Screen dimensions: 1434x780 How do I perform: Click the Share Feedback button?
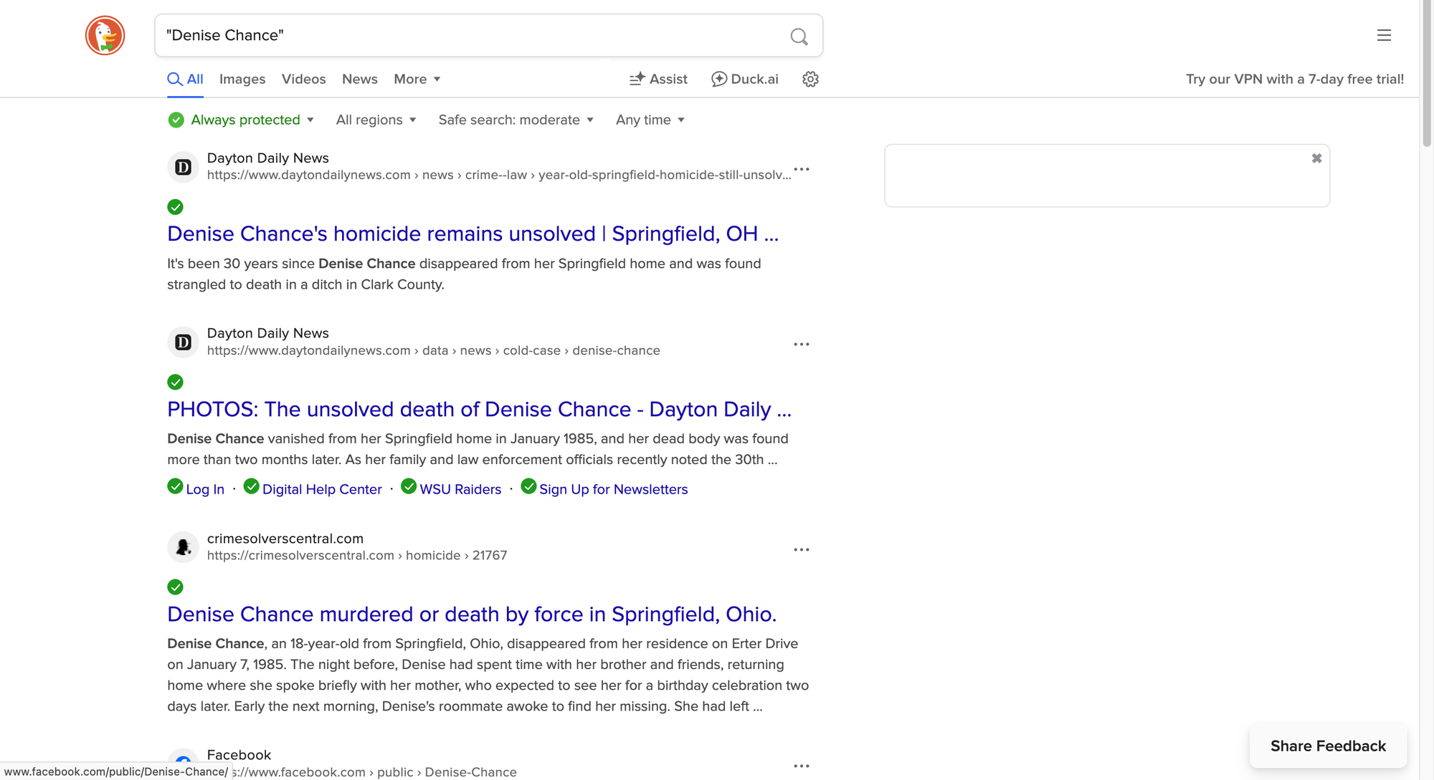coord(1328,746)
